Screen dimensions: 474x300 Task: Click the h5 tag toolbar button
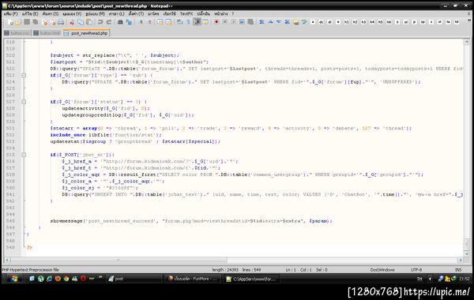[x=380, y=22]
